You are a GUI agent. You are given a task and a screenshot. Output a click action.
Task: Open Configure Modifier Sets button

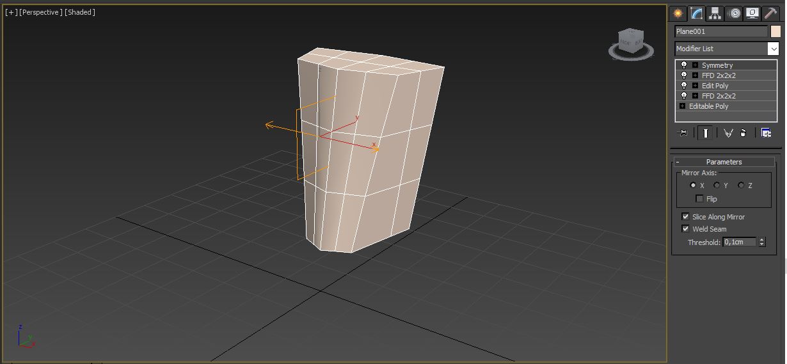pos(766,133)
